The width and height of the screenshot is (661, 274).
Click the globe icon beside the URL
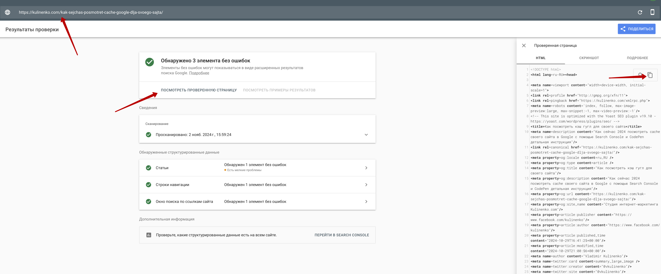[x=8, y=12]
